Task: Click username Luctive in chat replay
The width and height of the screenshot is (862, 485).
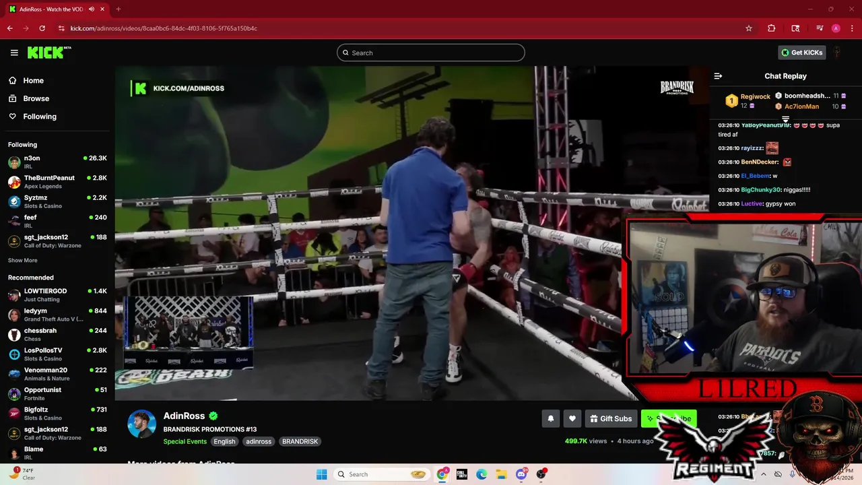Action: (x=752, y=203)
